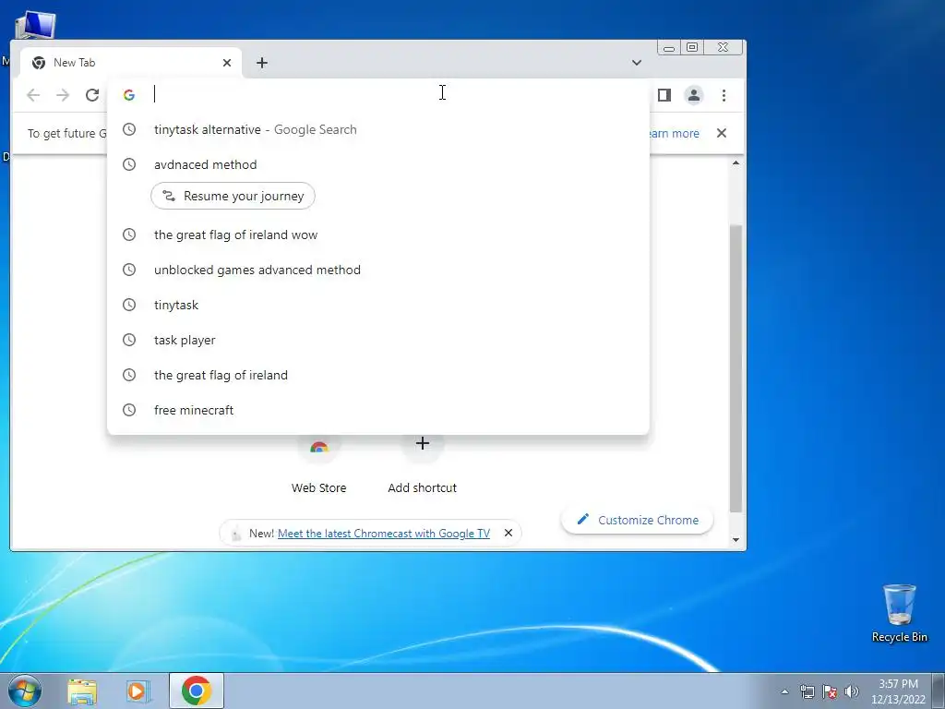Image resolution: width=945 pixels, height=709 pixels.
Task: Choose the 'task player' suggestion
Action: click(x=377, y=340)
